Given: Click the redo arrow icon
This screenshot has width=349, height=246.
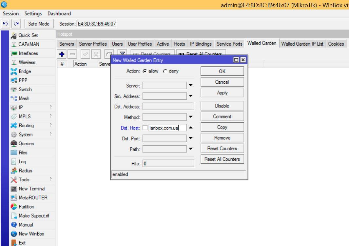Looking at the screenshot, I should (x=16, y=24).
